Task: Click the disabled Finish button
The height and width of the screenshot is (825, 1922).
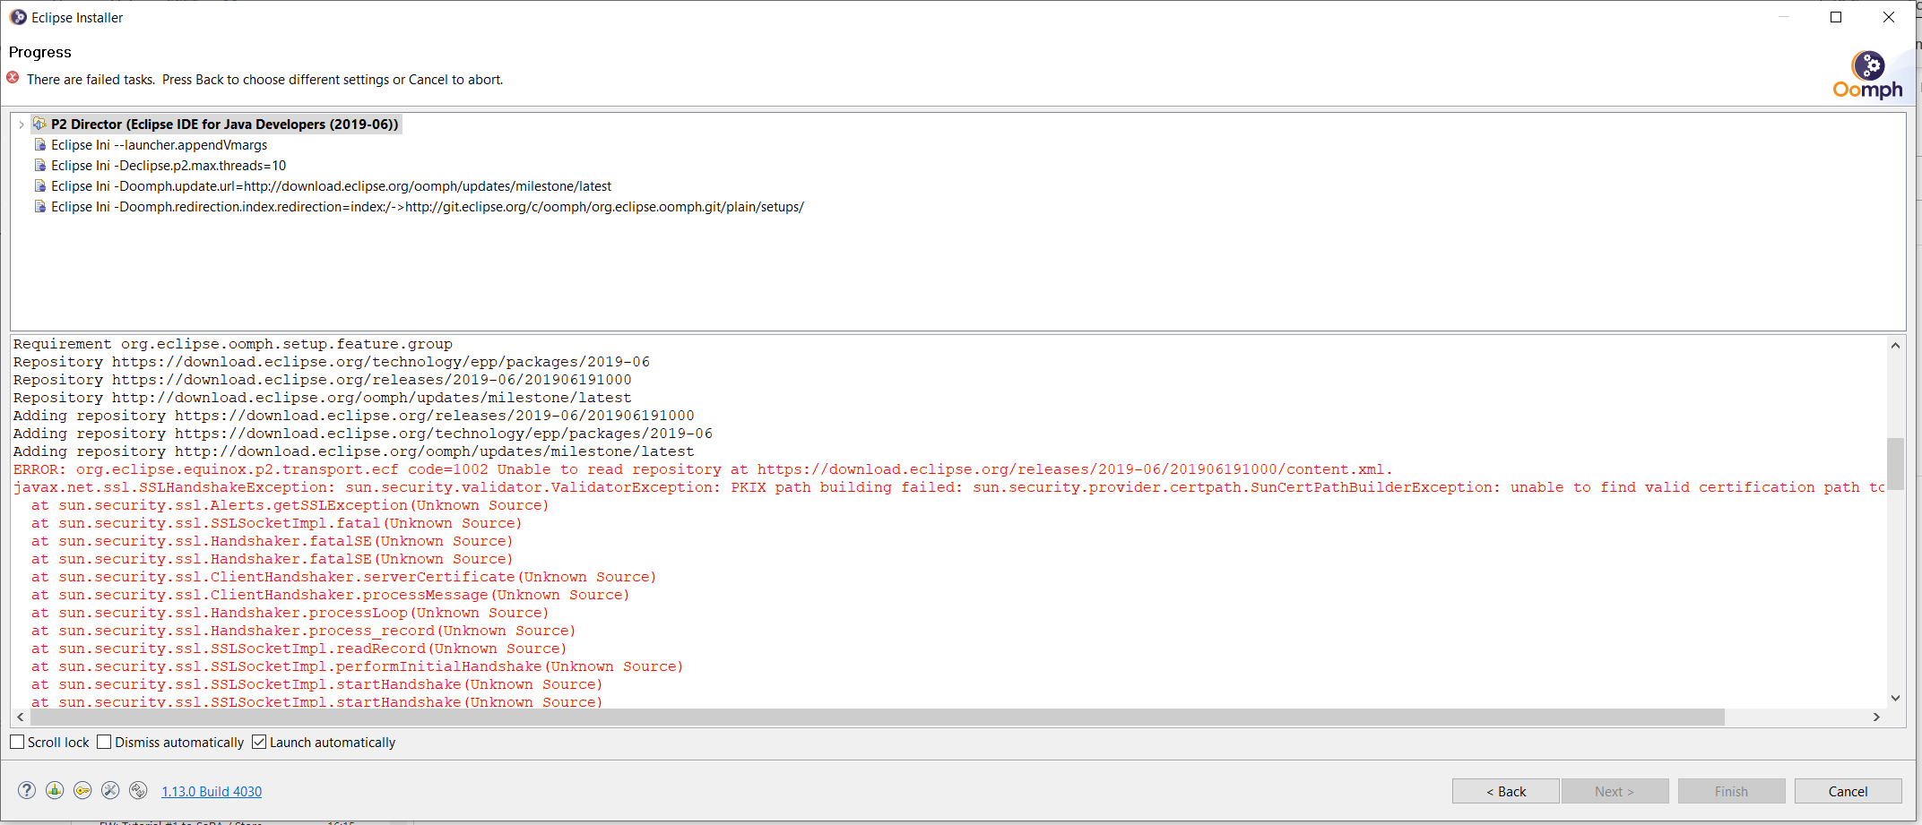Action: pyautogui.click(x=1731, y=791)
